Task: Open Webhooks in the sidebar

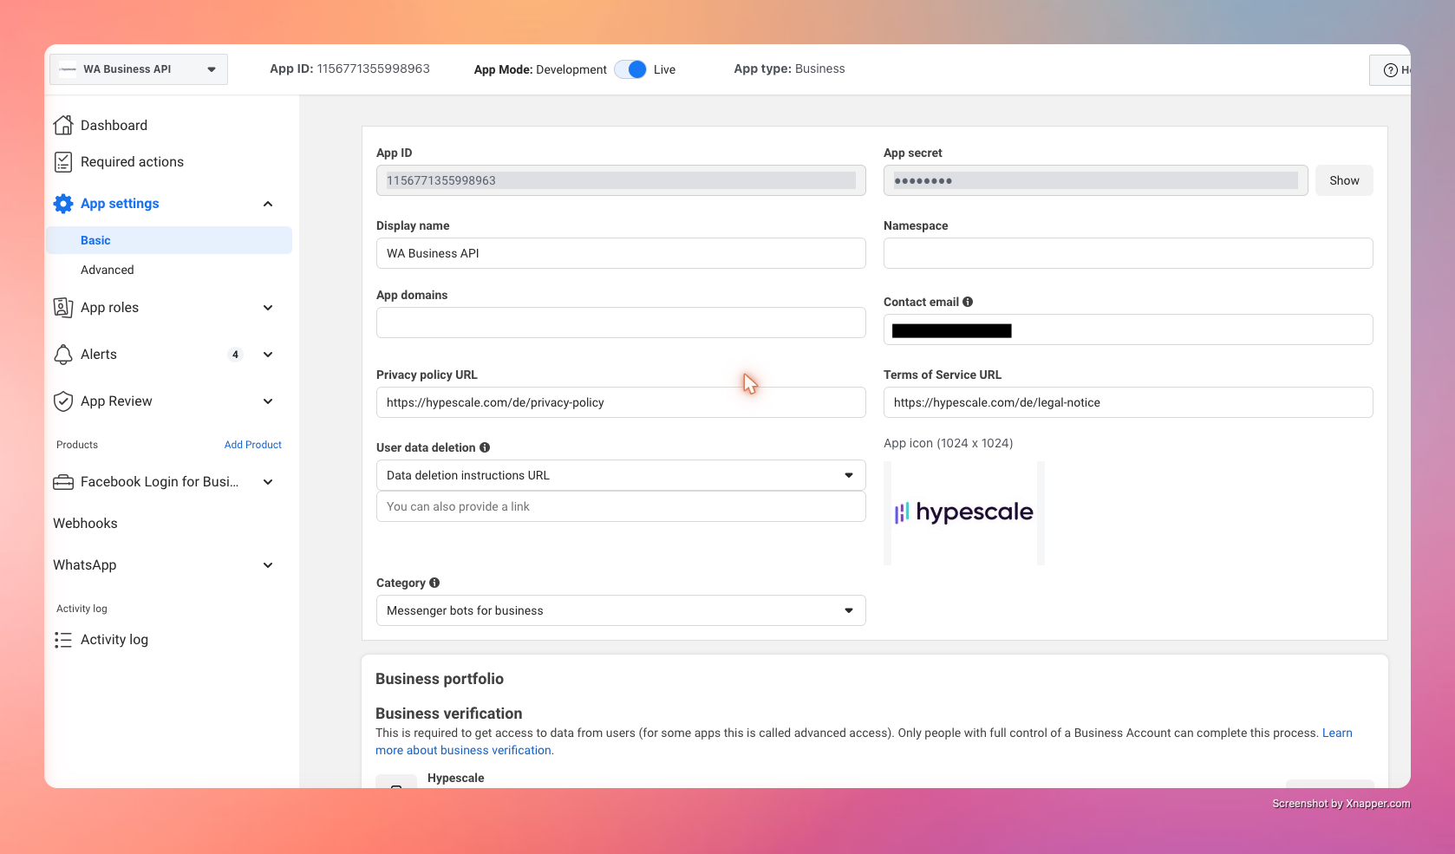Action: coord(85,524)
